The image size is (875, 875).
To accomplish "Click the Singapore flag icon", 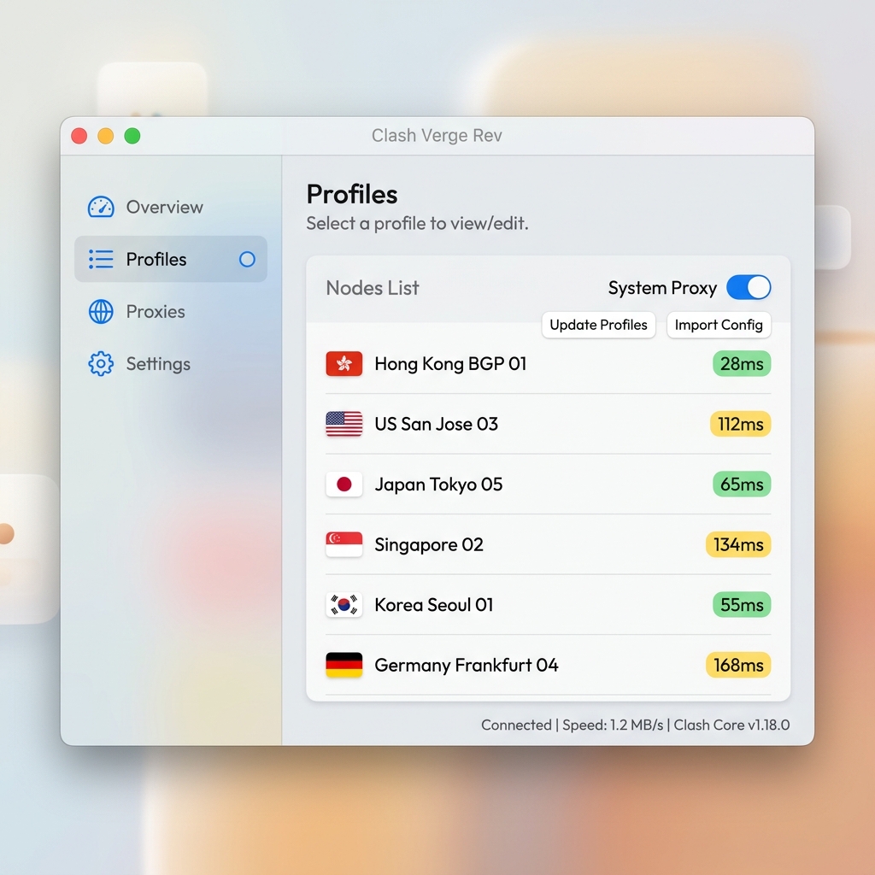I will [x=344, y=544].
